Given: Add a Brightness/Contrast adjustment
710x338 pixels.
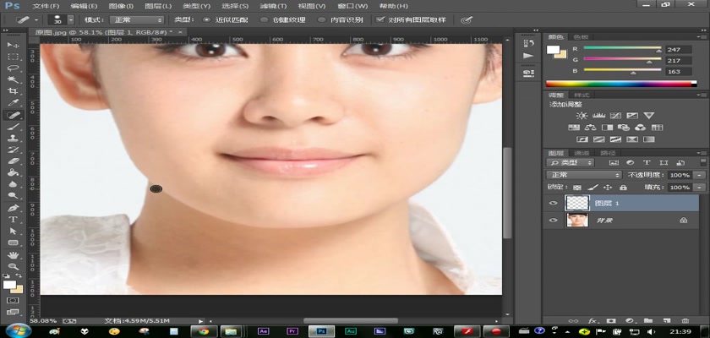Looking at the screenshot, I should (x=582, y=116).
